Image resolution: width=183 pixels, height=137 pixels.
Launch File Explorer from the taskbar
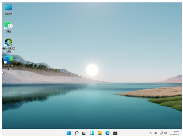[x=100, y=133]
